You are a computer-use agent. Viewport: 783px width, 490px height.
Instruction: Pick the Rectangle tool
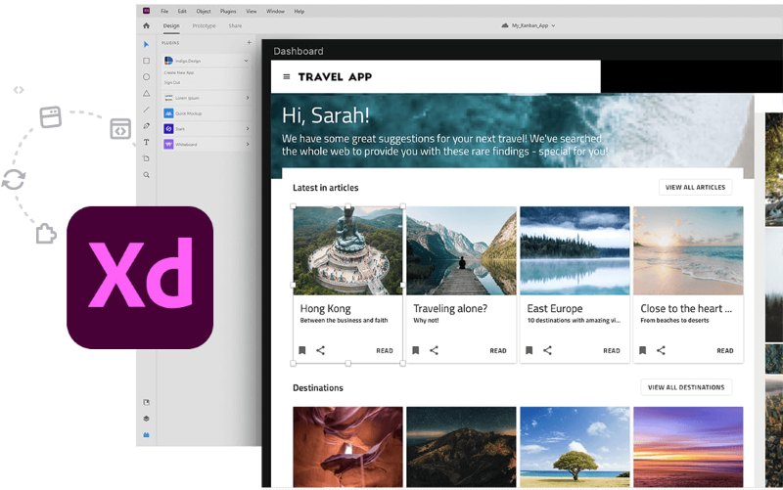(x=146, y=61)
